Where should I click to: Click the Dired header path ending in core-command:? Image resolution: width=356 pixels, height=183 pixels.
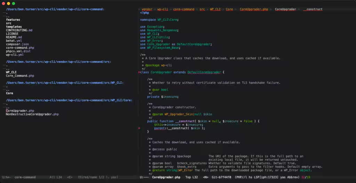coord(55,9)
